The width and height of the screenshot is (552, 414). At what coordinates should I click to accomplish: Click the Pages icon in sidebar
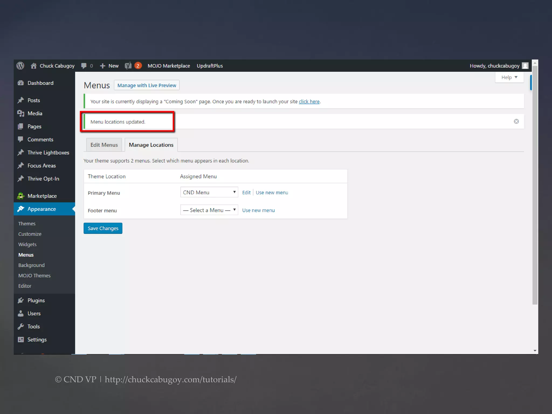point(20,126)
